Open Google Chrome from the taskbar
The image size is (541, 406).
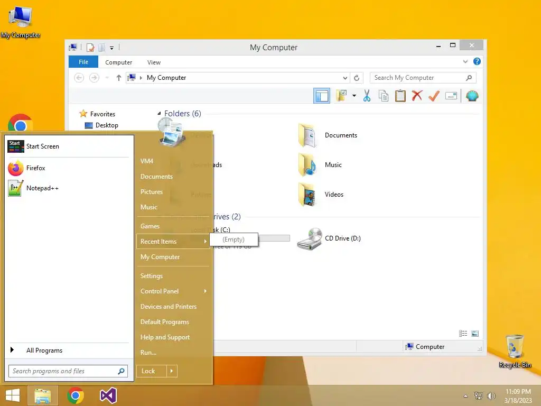[x=76, y=395]
